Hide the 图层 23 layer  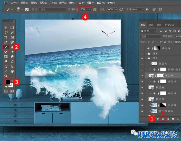(x=142, y=76)
